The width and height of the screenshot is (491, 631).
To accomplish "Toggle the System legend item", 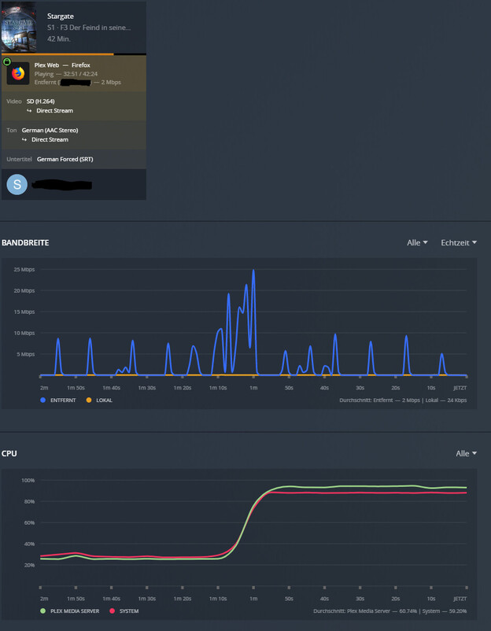I will 124,611.
